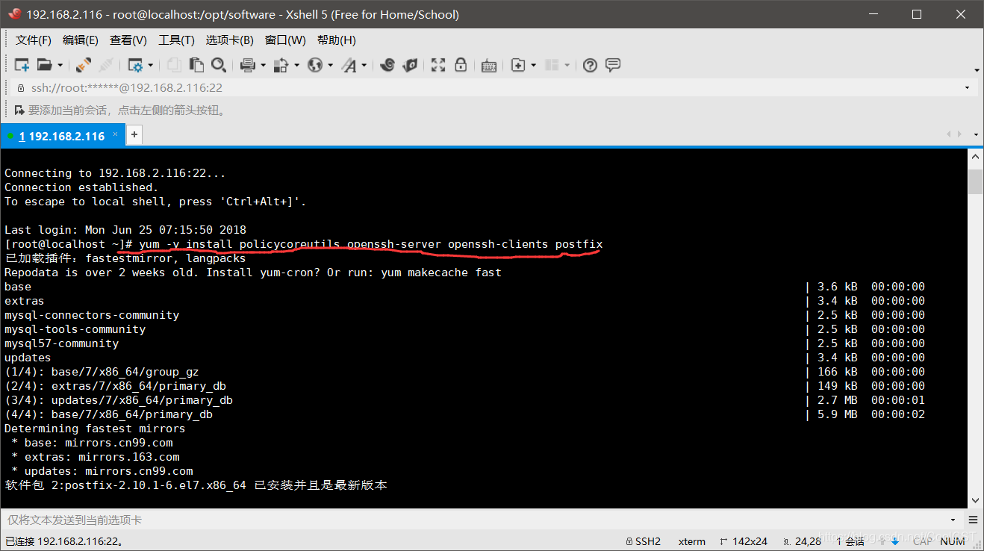Open the find magnifier icon
Viewport: 984px width, 551px height.
(x=218, y=66)
